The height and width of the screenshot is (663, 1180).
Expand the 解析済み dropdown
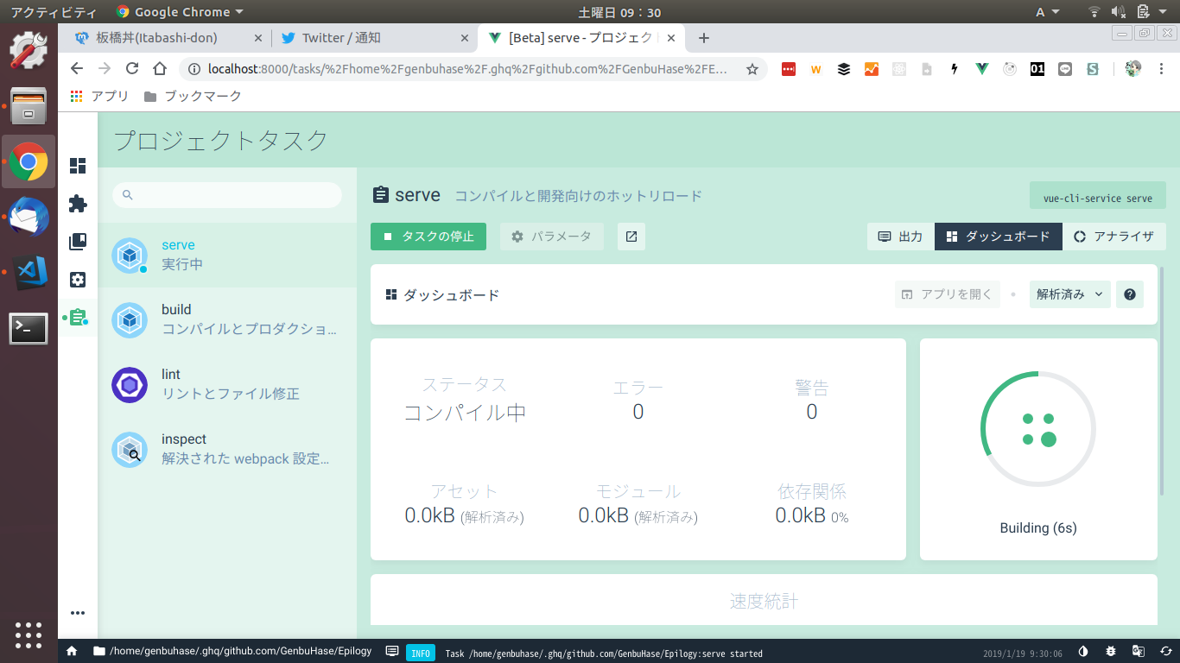(1069, 294)
